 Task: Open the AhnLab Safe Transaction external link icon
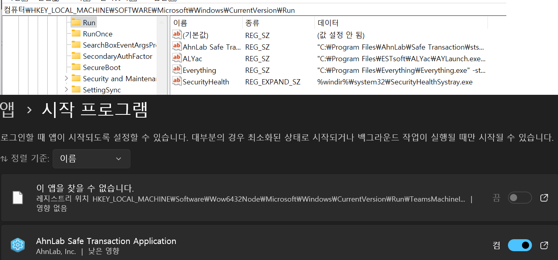pos(544,245)
